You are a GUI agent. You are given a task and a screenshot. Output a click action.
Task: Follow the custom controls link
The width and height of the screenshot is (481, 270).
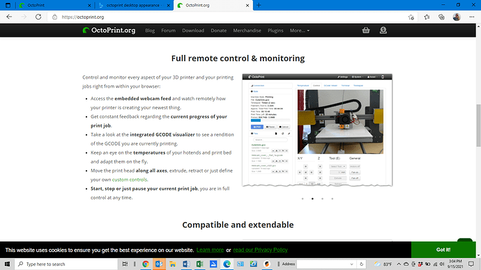click(130, 180)
